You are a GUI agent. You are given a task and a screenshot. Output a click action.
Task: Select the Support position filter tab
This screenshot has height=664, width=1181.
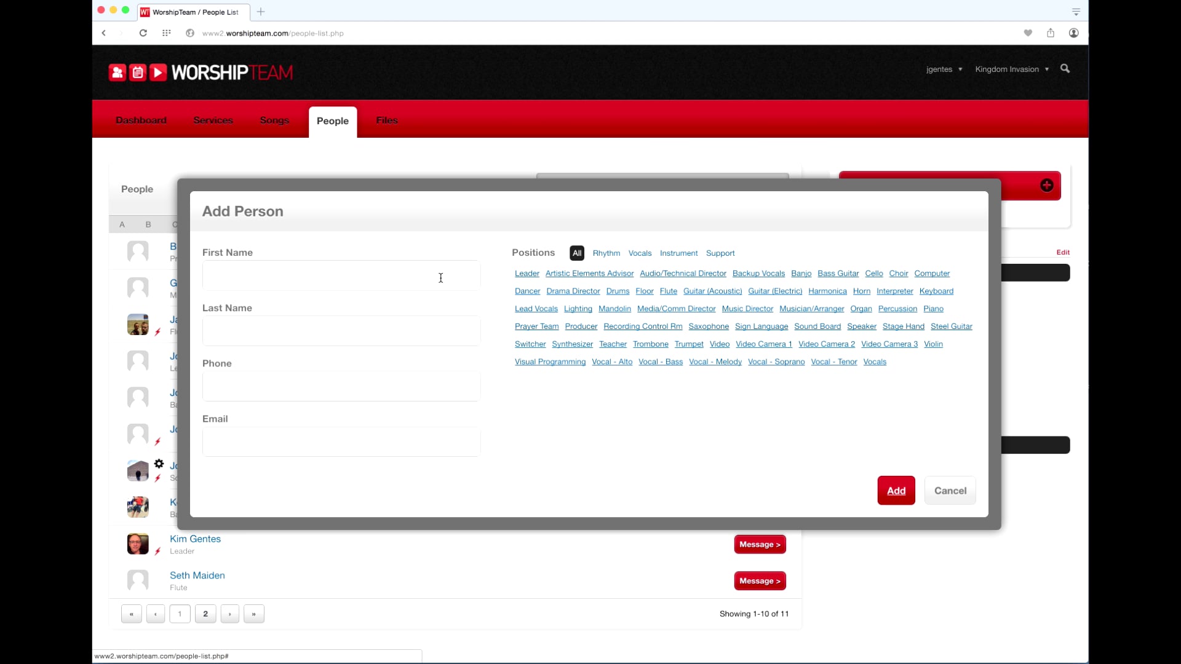(720, 253)
